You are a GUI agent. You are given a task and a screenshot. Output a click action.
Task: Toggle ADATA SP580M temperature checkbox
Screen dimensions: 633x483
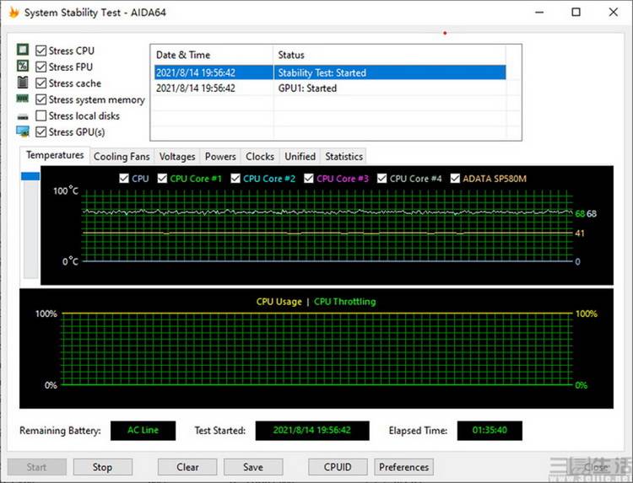(455, 178)
